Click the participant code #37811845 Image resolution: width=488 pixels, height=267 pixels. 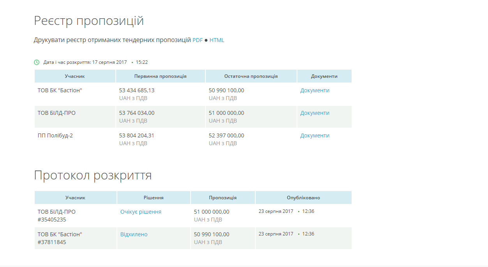[52, 242]
